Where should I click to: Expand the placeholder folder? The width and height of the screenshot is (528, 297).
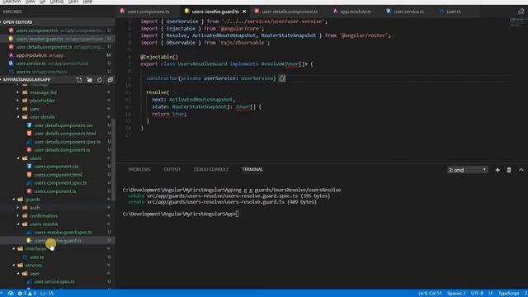tap(42, 101)
